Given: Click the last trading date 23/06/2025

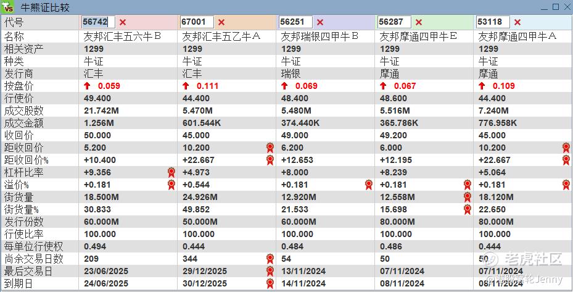Looking at the screenshot, I should [x=106, y=271].
